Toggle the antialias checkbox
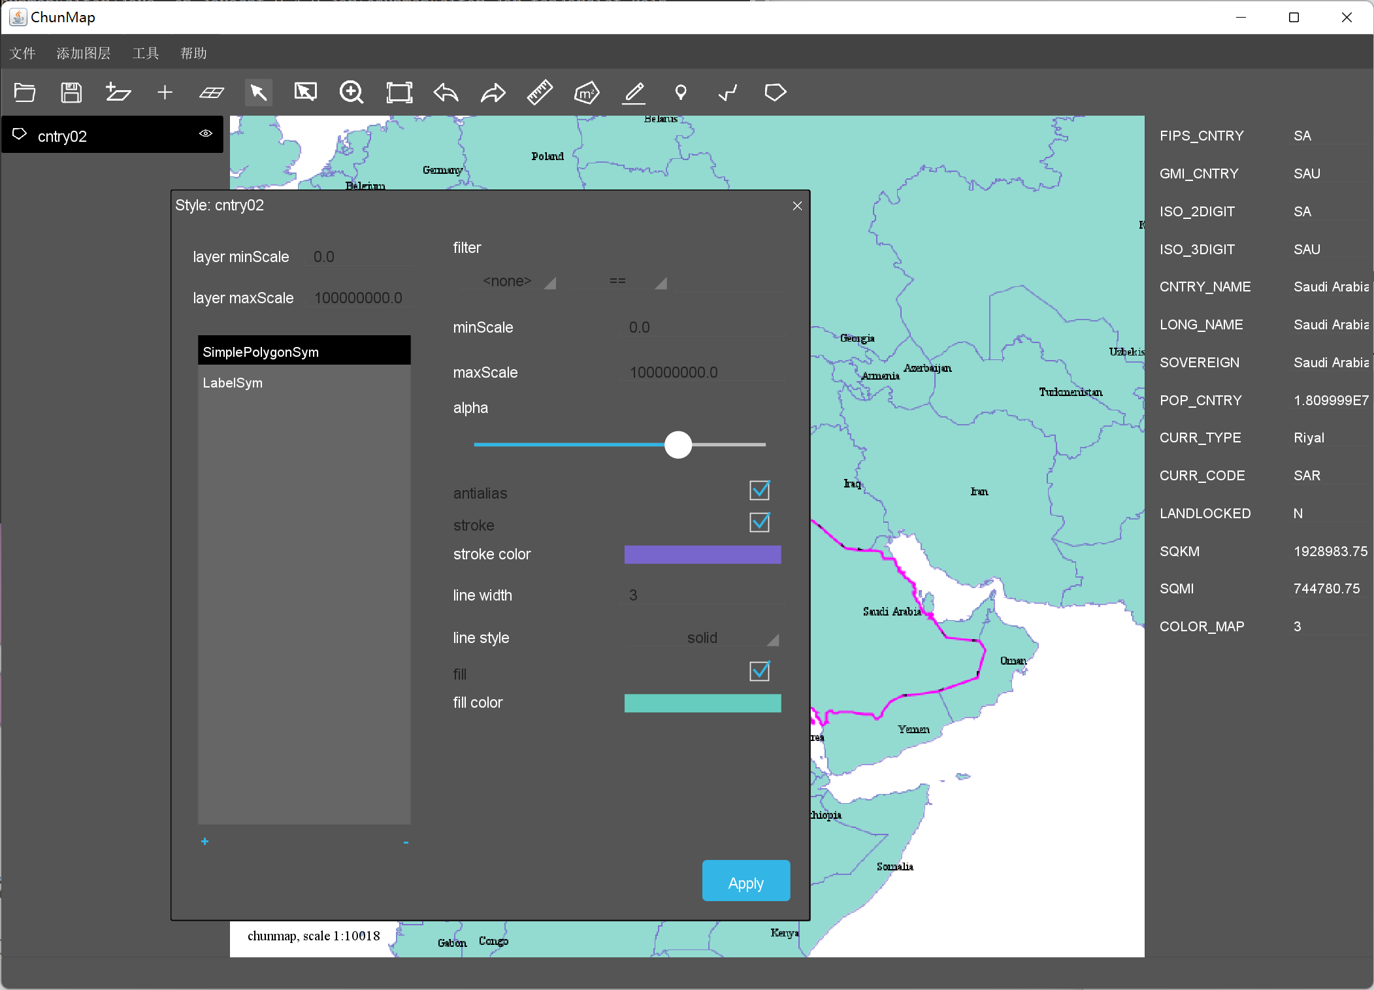Screen dimensions: 1374x990 (759, 491)
